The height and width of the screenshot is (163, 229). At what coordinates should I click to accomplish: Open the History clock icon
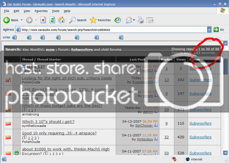(118, 20)
